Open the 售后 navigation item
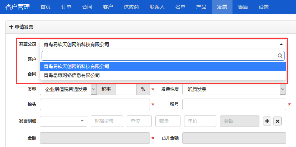Image resolution: width=296 pixels, height=147 pixels. coord(243,7)
